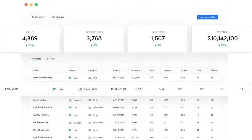The height and width of the screenshot is (140, 252).
Task: Click the Direct Mail icon in the 12/29/2019 row
Action: [90, 137]
